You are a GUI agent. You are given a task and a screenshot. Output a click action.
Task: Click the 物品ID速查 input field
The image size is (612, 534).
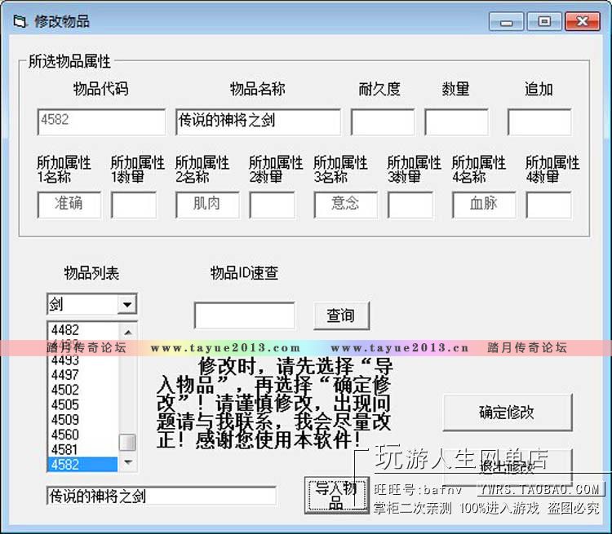click(x=244, y=316)
